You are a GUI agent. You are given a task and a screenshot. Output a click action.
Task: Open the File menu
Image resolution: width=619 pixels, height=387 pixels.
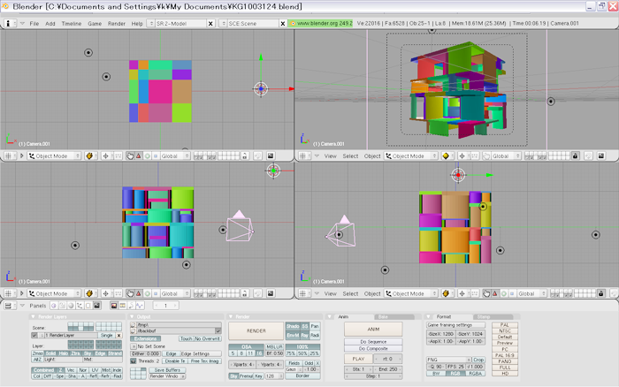[34, 23]
